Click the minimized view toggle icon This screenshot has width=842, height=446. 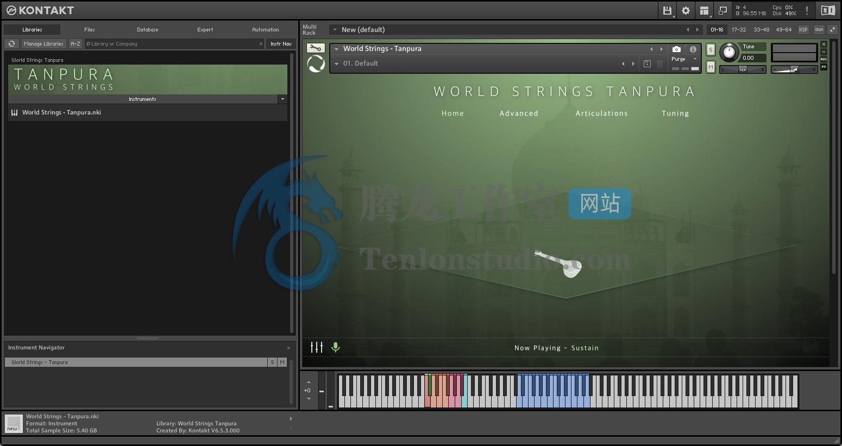(x=722, y=10)
